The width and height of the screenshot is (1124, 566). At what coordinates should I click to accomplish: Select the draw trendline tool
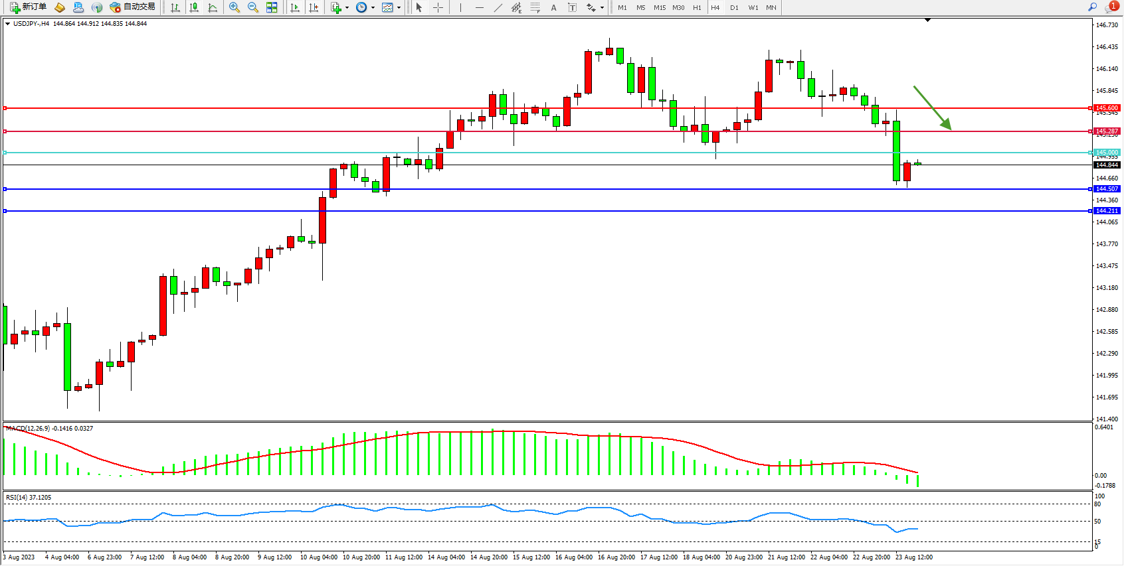tap(498, 7)
